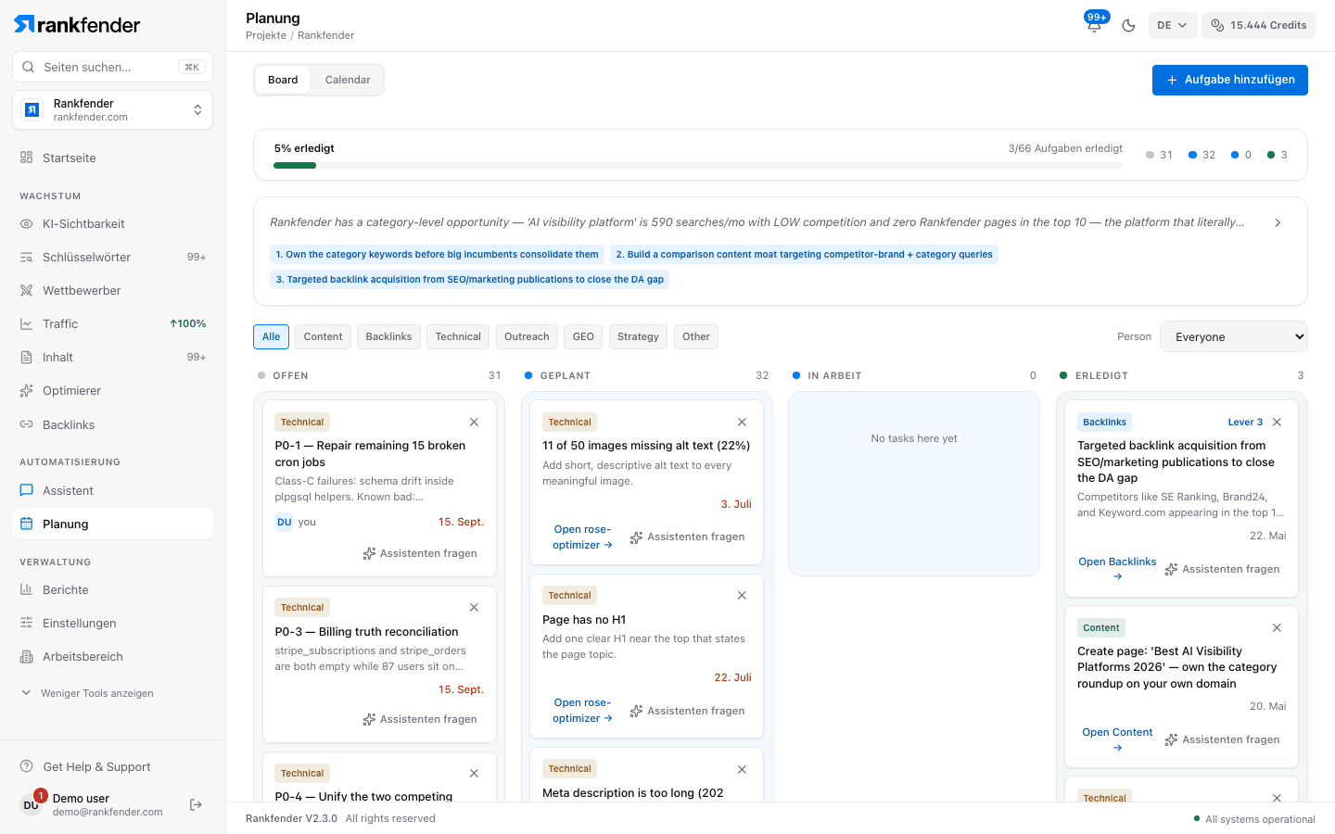This screenshot has height=834, width=1335.
Task: Ask assistant on Page has no H1 card
Action: point(687,711)
